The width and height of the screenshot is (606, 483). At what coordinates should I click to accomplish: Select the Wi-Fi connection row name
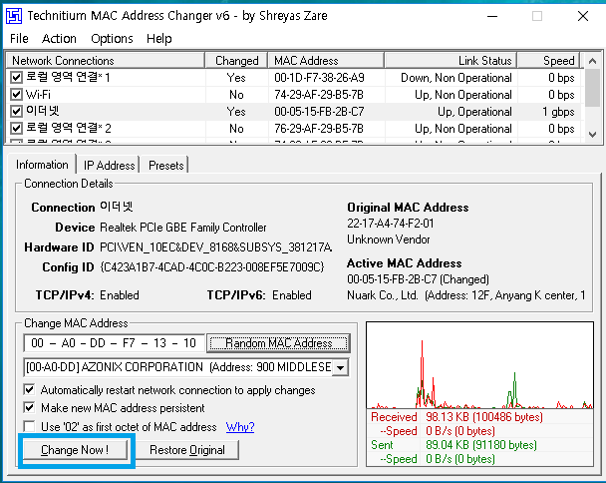click(x=38, y=95)
